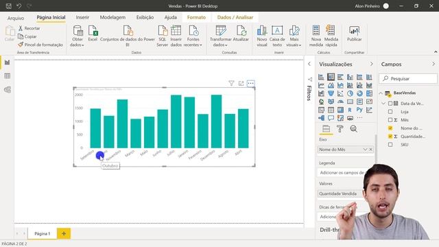Select the gauge visual
Screen dimensions: 439x247
coord(340,102)
